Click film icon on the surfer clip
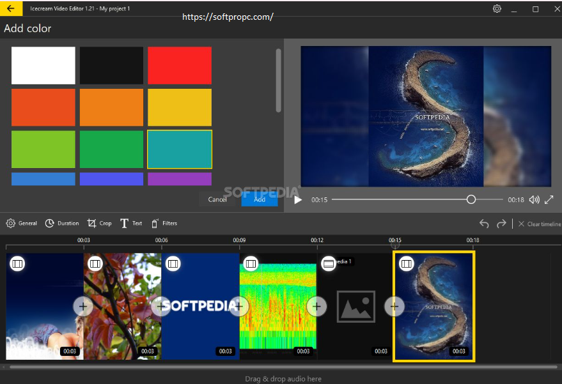This screenshot has height=384, width=562. point(17,264)
